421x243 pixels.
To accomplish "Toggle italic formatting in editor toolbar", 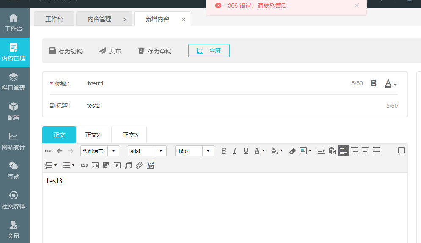I will point(235,151).
